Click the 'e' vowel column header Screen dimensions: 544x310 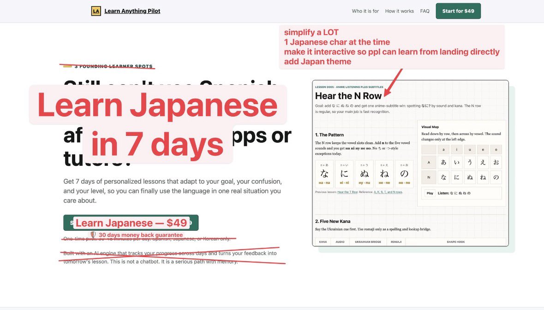pyautogui.click(x=483, y=150)
